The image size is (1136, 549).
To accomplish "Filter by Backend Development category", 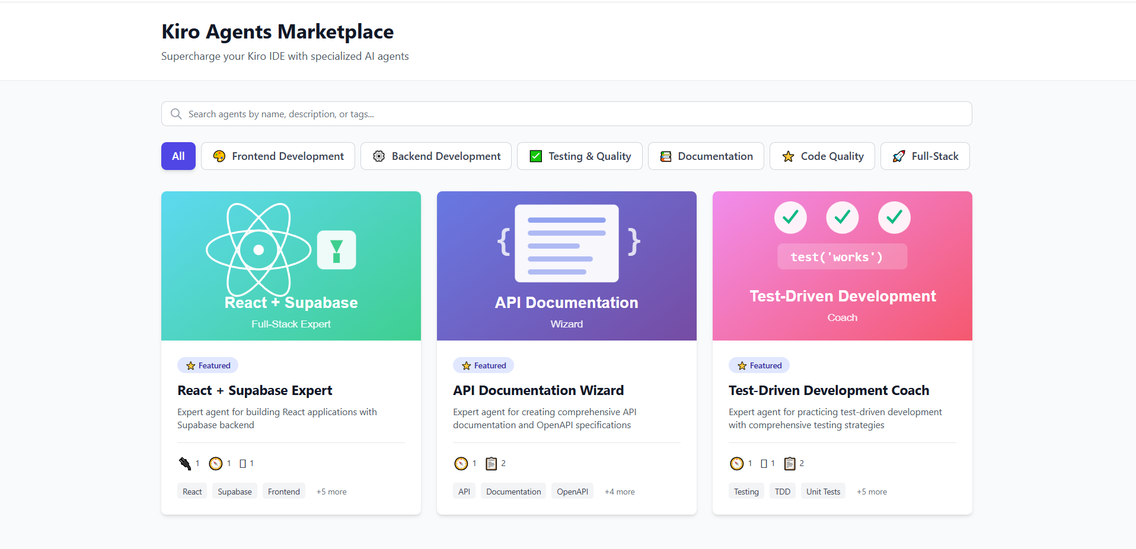I will click(436, 156).
